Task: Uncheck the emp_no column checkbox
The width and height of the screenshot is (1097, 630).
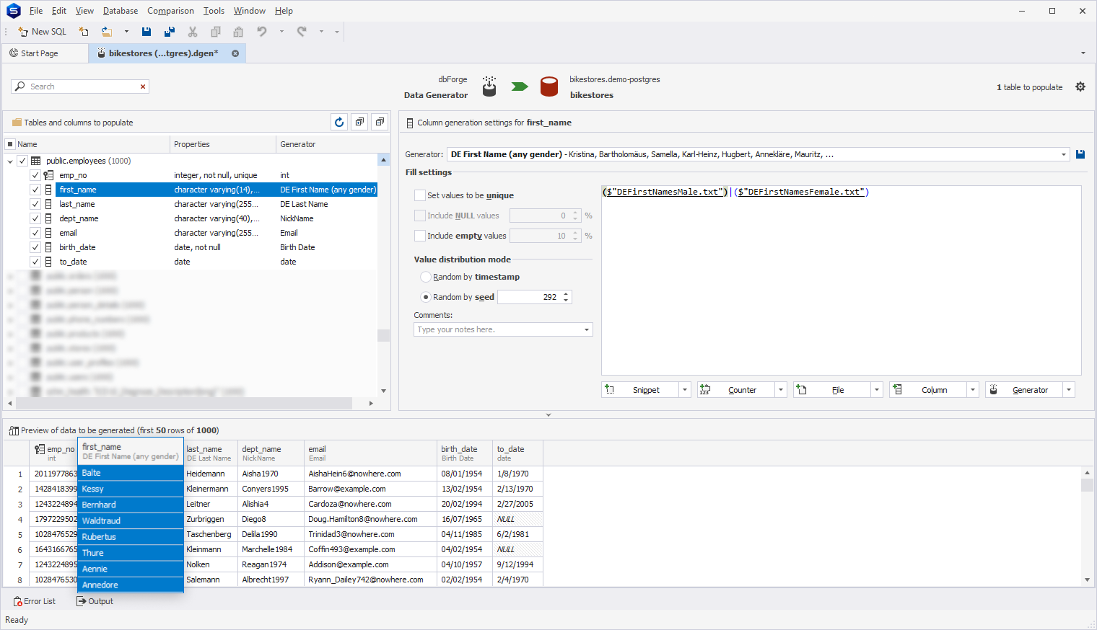Action: tap(35, 175)
